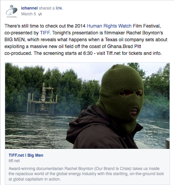Viewport: 174px width, 185px height.
Task: Click 'CHANNEL' caption under profile logo
Action: [12, 17]
